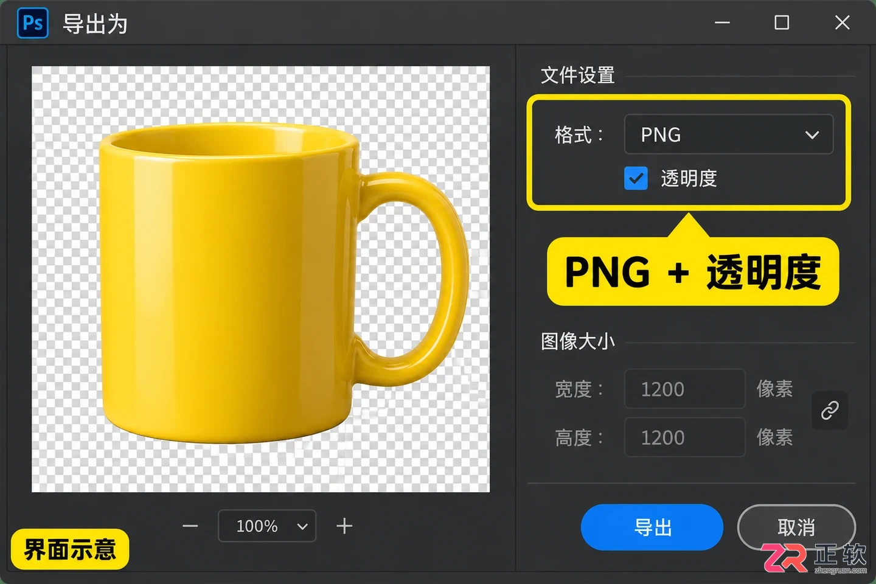
Task: Click the 文件设置 section heading
Action: click(578, 75)
